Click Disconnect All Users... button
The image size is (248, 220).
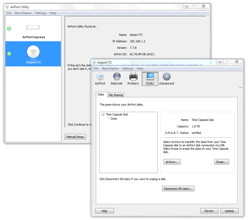[178, 189]
